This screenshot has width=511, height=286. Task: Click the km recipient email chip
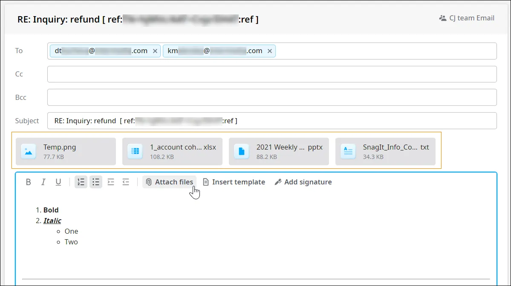point(219,51)
